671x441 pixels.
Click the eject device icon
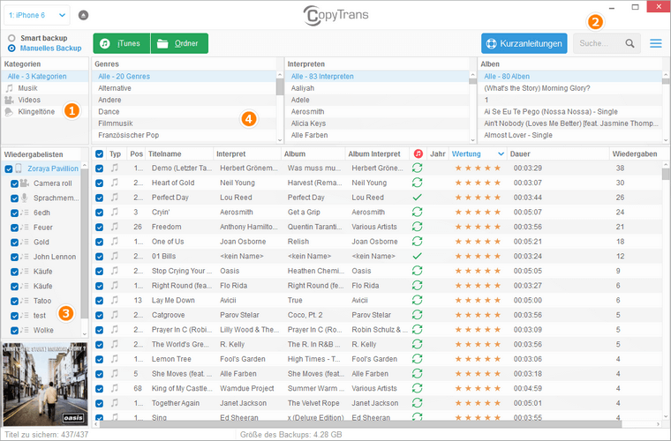pyautogui.click(x=84, y=15)
